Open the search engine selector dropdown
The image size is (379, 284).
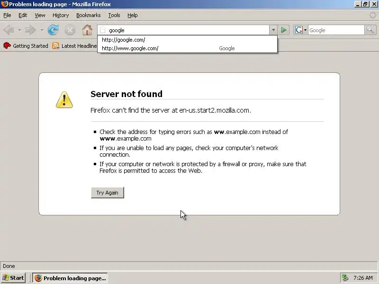coord(305,30)
